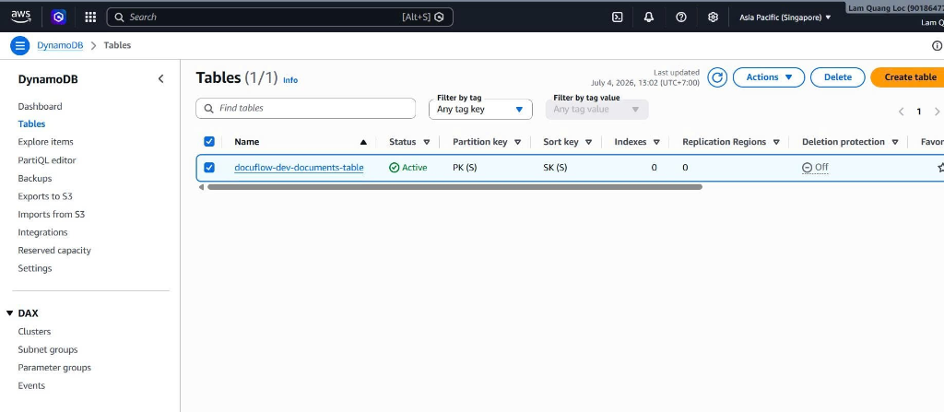This screenshot has height=412, width=944.
Task: Click the scrollbar left arrow below table
Action: (x=201, y=187)
